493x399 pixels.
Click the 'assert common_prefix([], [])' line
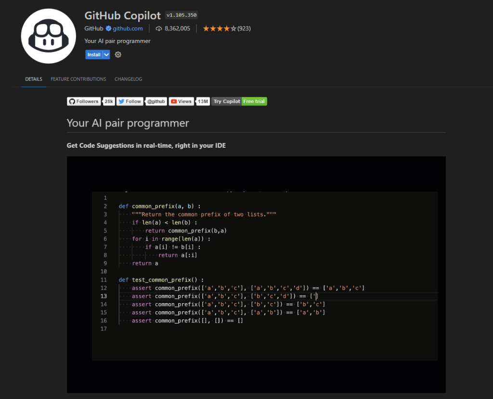[187, 321]
